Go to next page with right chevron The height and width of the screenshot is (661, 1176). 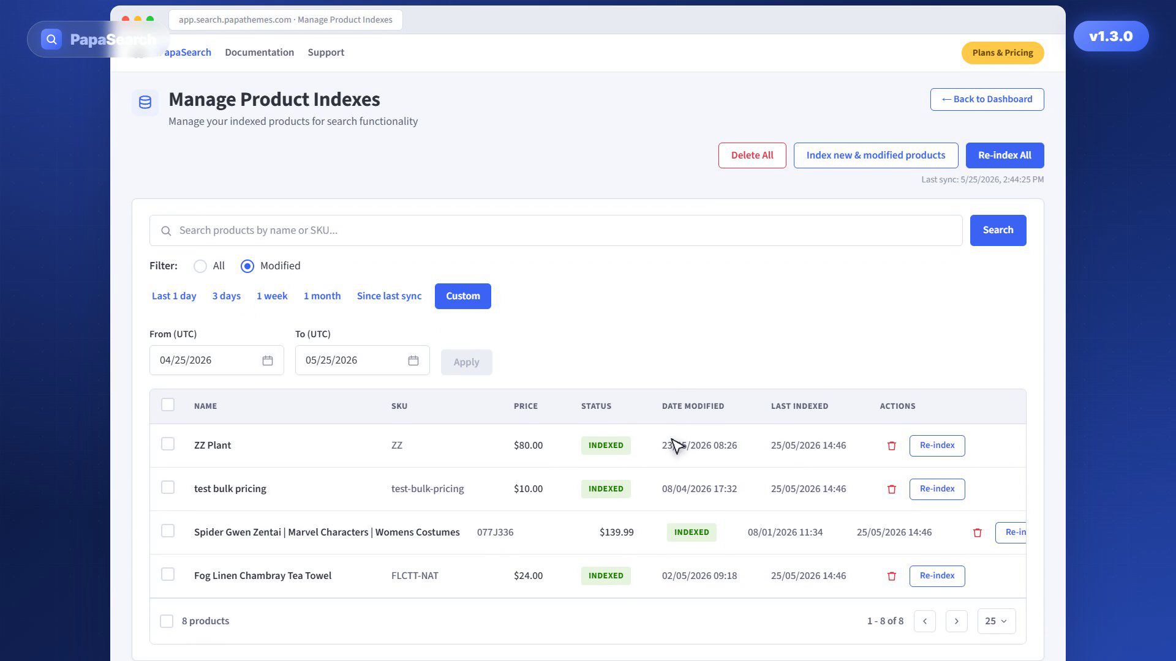tap(957, 621)
